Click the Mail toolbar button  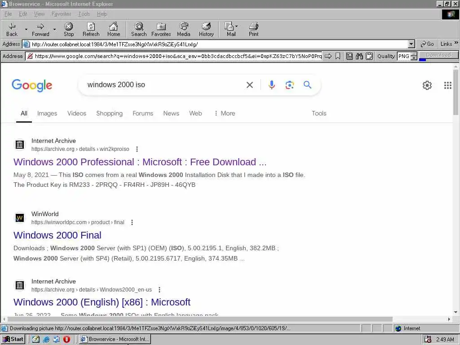pyautogui.click(x=231, y=29)
